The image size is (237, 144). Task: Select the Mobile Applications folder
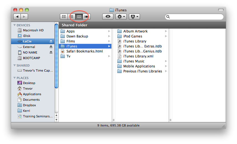[142, 66]
